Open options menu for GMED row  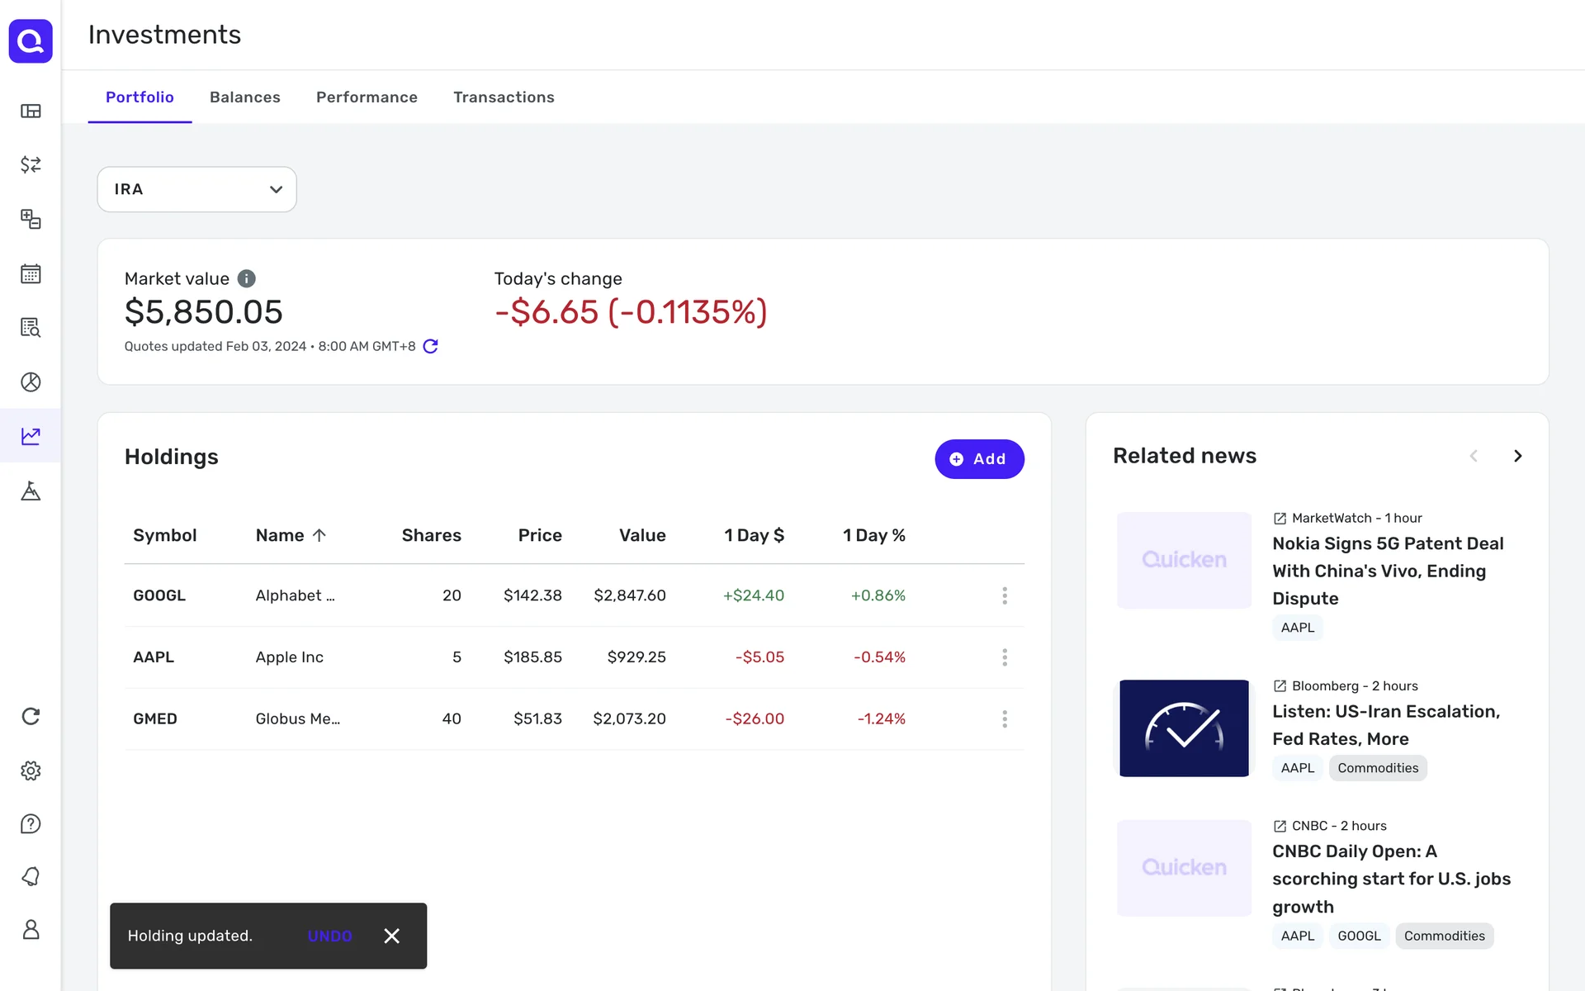1004,718
